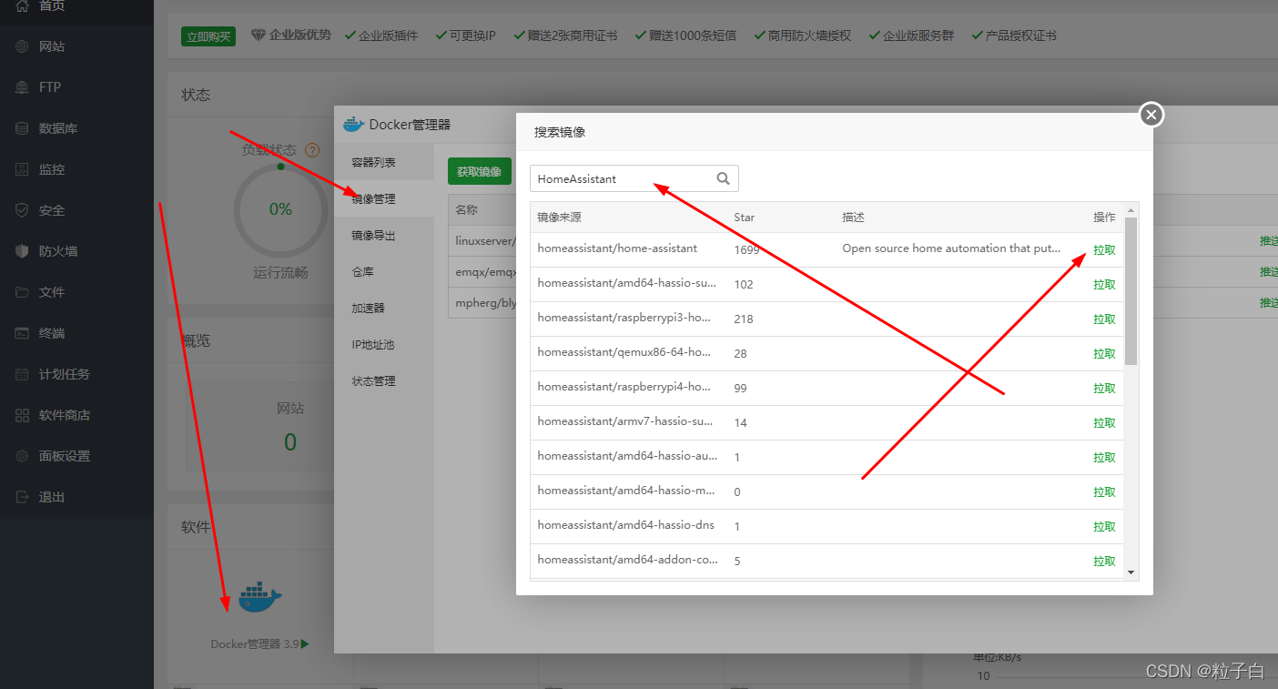Click the calendar icon for 计划任务
The width and height of the screenshot is (1278, 689).
tap(23, 374)
